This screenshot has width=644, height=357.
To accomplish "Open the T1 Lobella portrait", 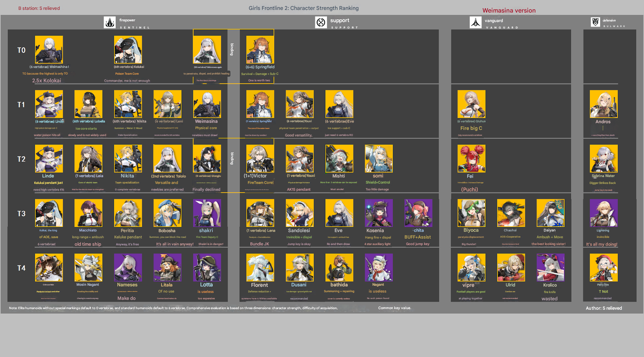I will tap(88, 104).
